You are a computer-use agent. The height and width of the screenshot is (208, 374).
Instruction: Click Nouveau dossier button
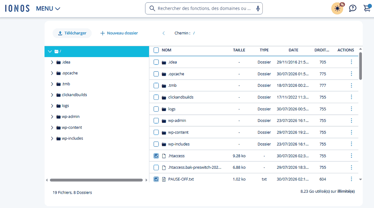coord(119,33)
